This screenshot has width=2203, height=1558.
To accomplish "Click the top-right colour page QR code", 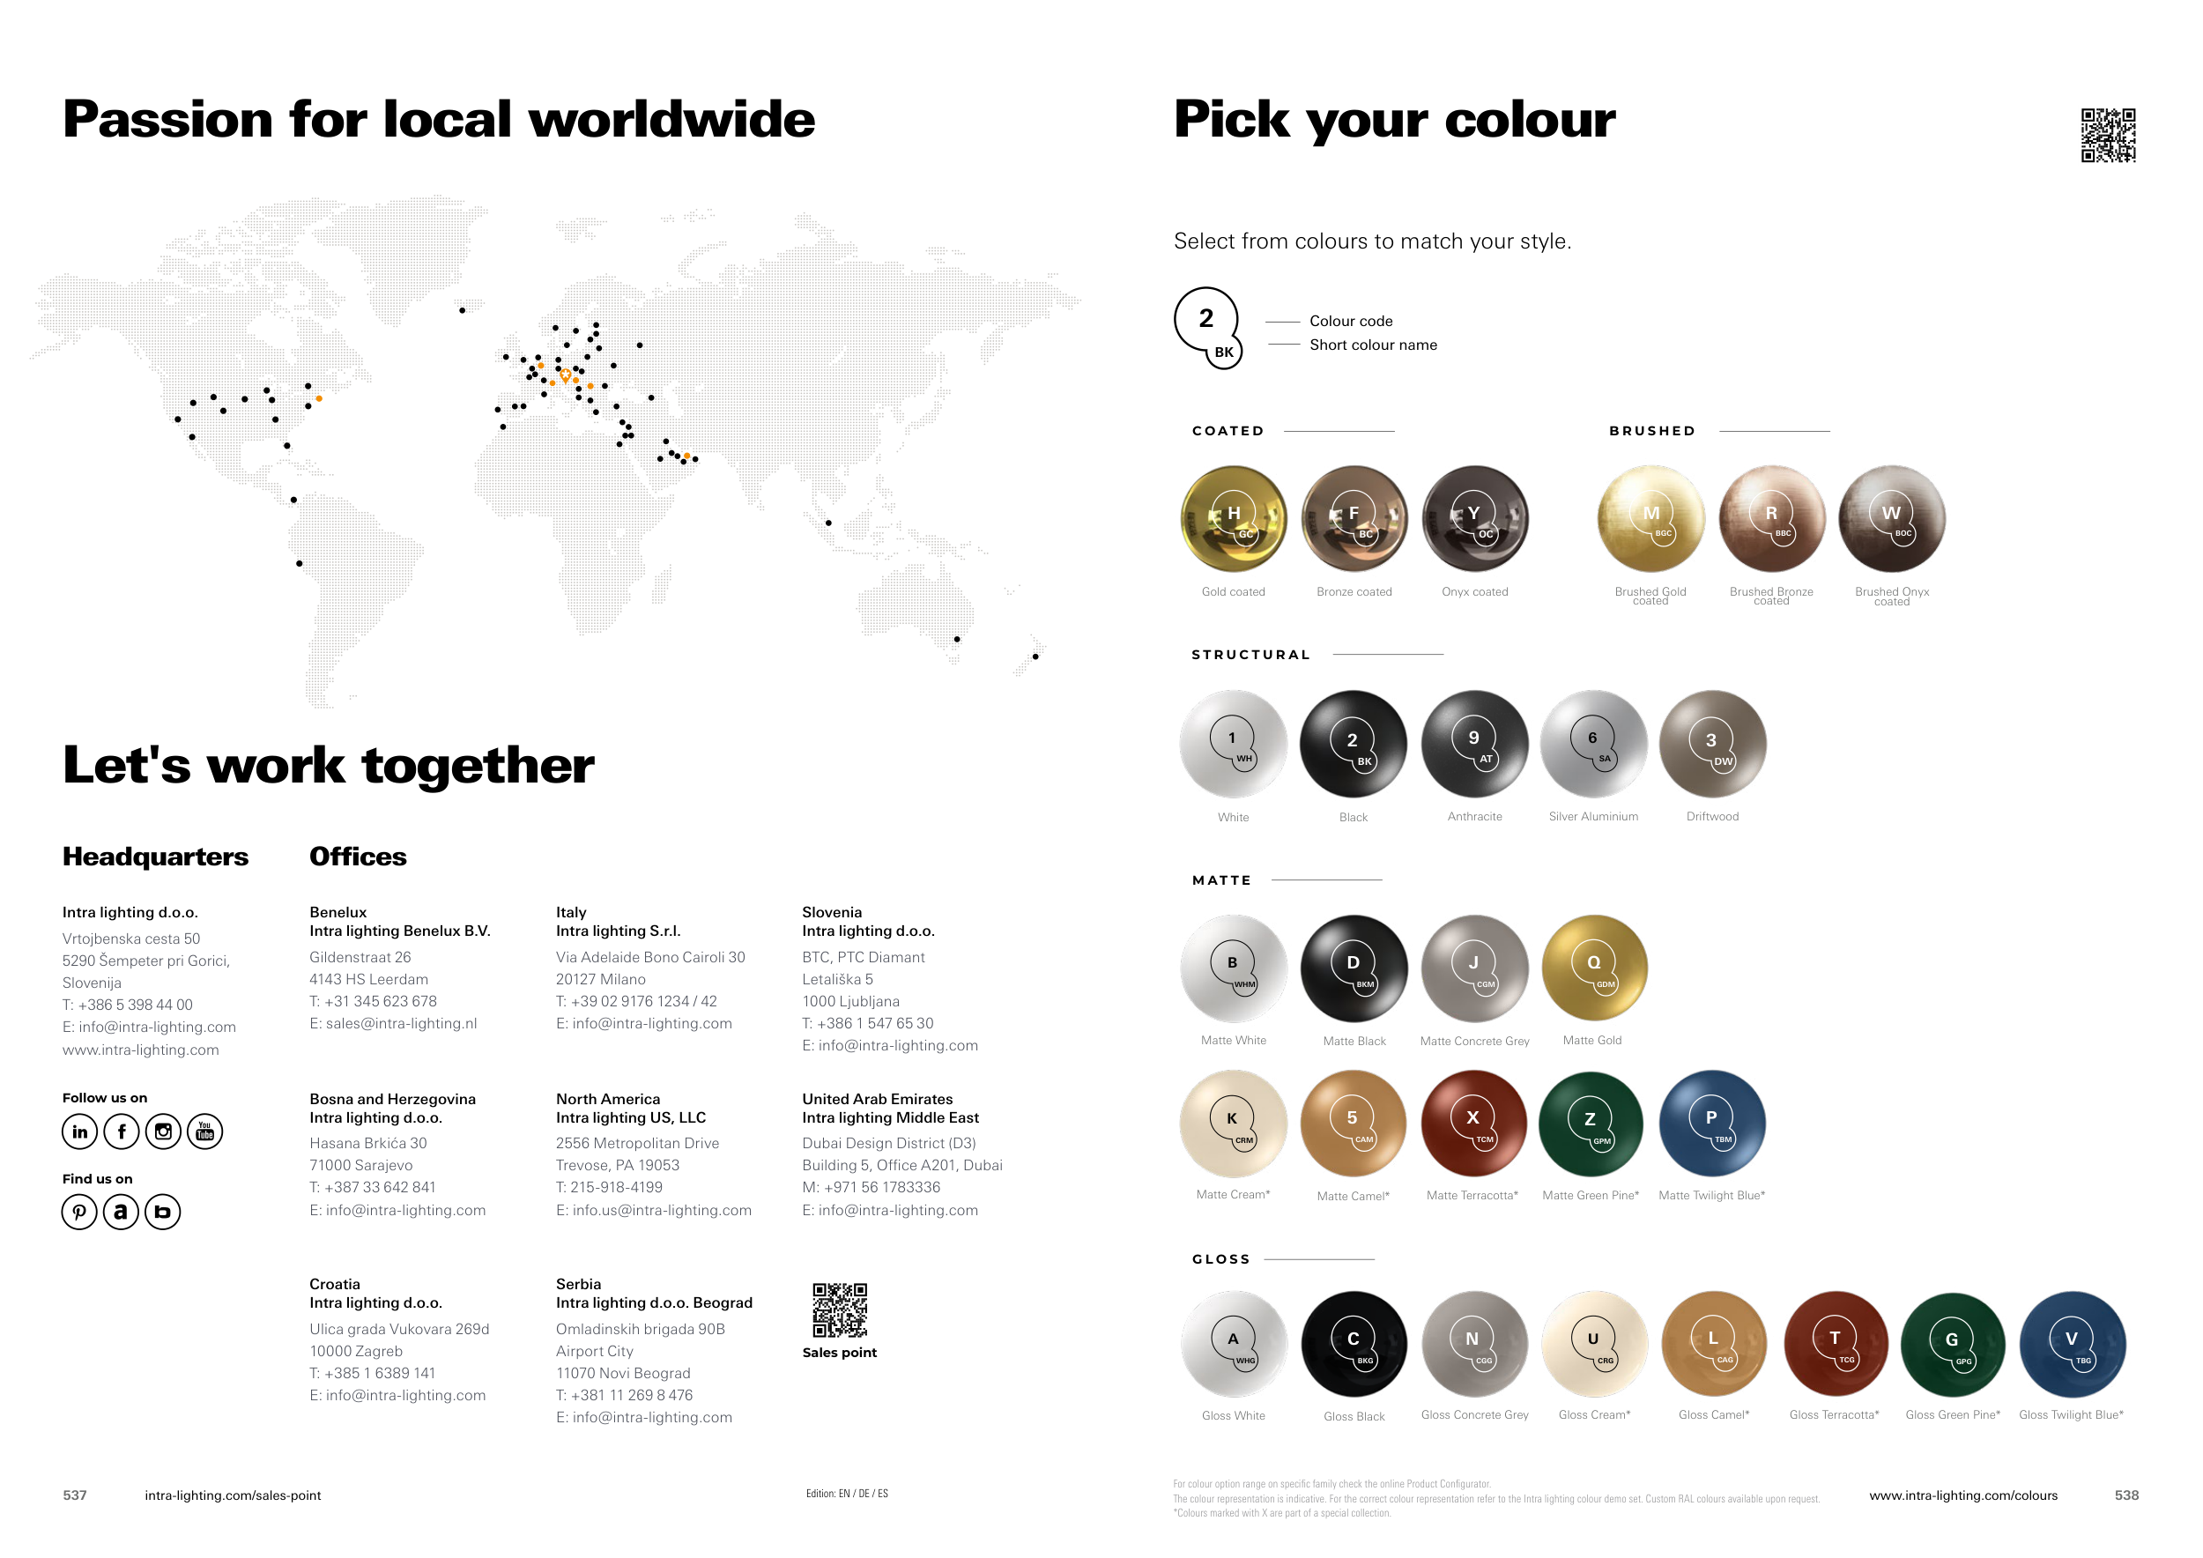I will coord(2108,136).
